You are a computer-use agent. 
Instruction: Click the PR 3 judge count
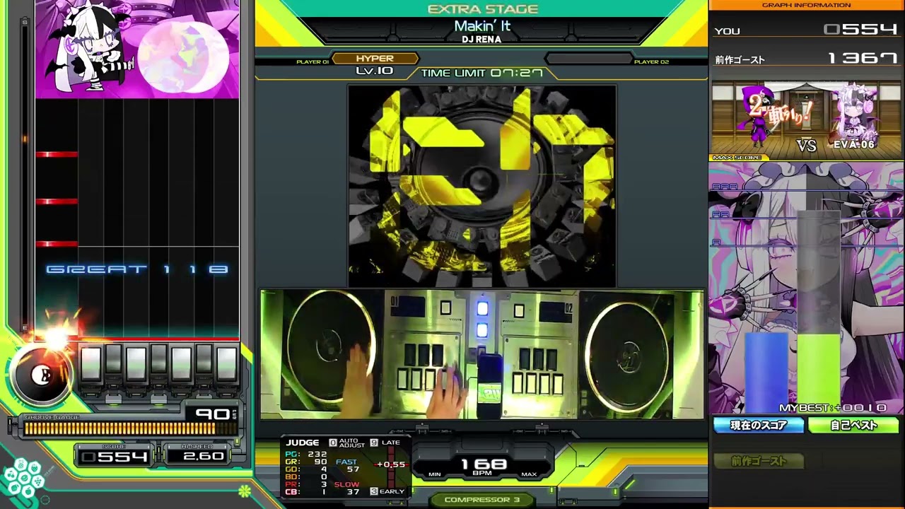coord(306,485)
